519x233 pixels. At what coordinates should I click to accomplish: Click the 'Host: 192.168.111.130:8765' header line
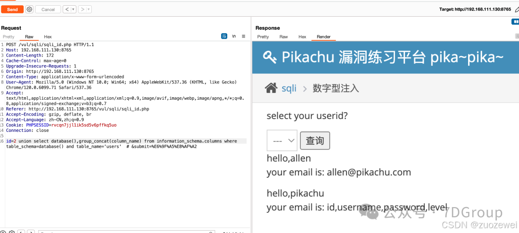[39, 50]
